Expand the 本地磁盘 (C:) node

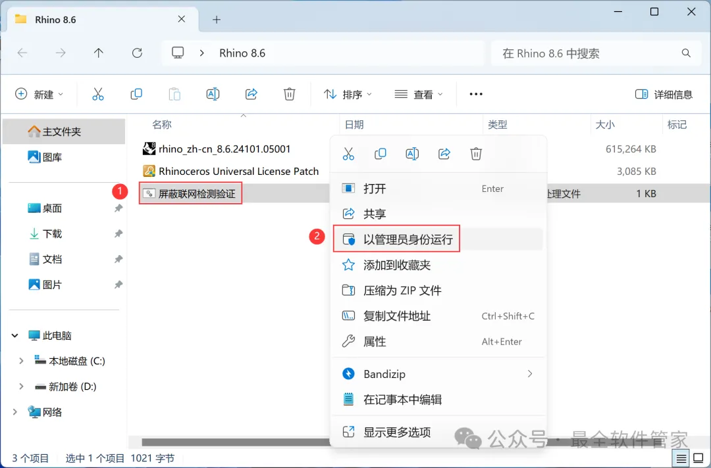tap(21, 361)
